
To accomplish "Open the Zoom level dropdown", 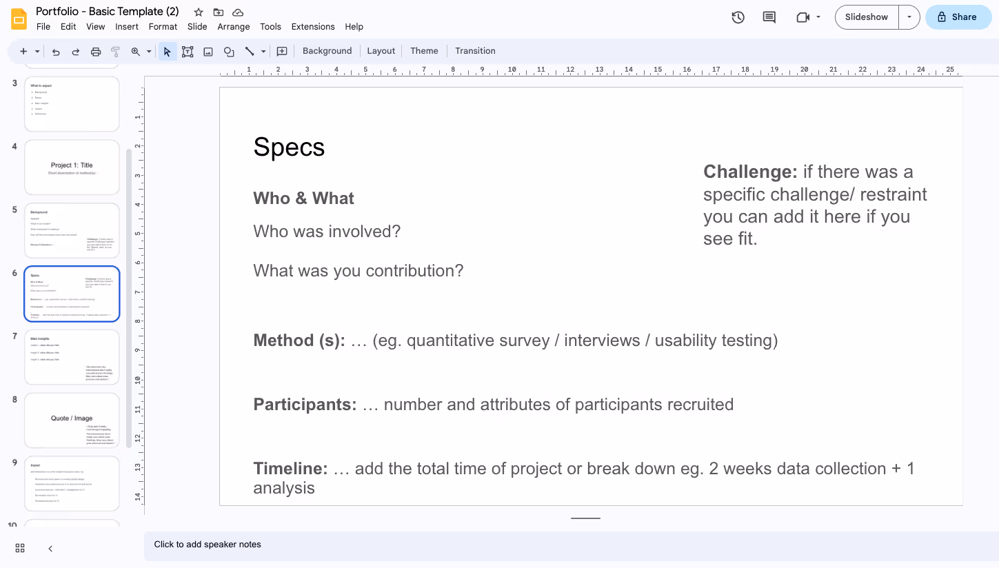I will pos(148,51).
